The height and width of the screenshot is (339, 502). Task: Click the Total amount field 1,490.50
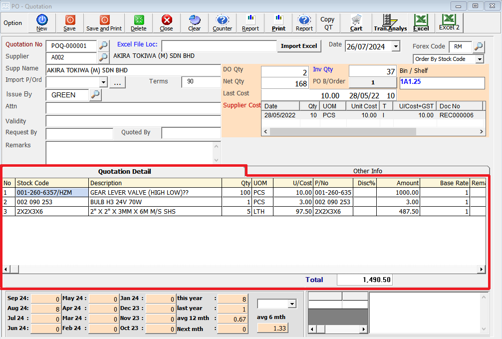pyautogui.click(x=365, y=280)
